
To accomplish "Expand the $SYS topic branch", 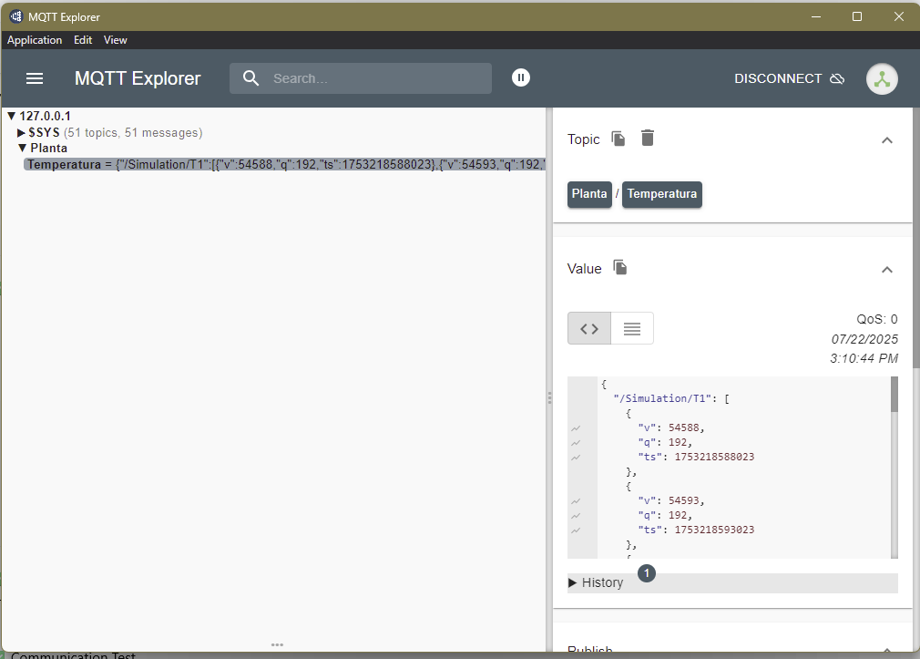I will coord(21,133).
